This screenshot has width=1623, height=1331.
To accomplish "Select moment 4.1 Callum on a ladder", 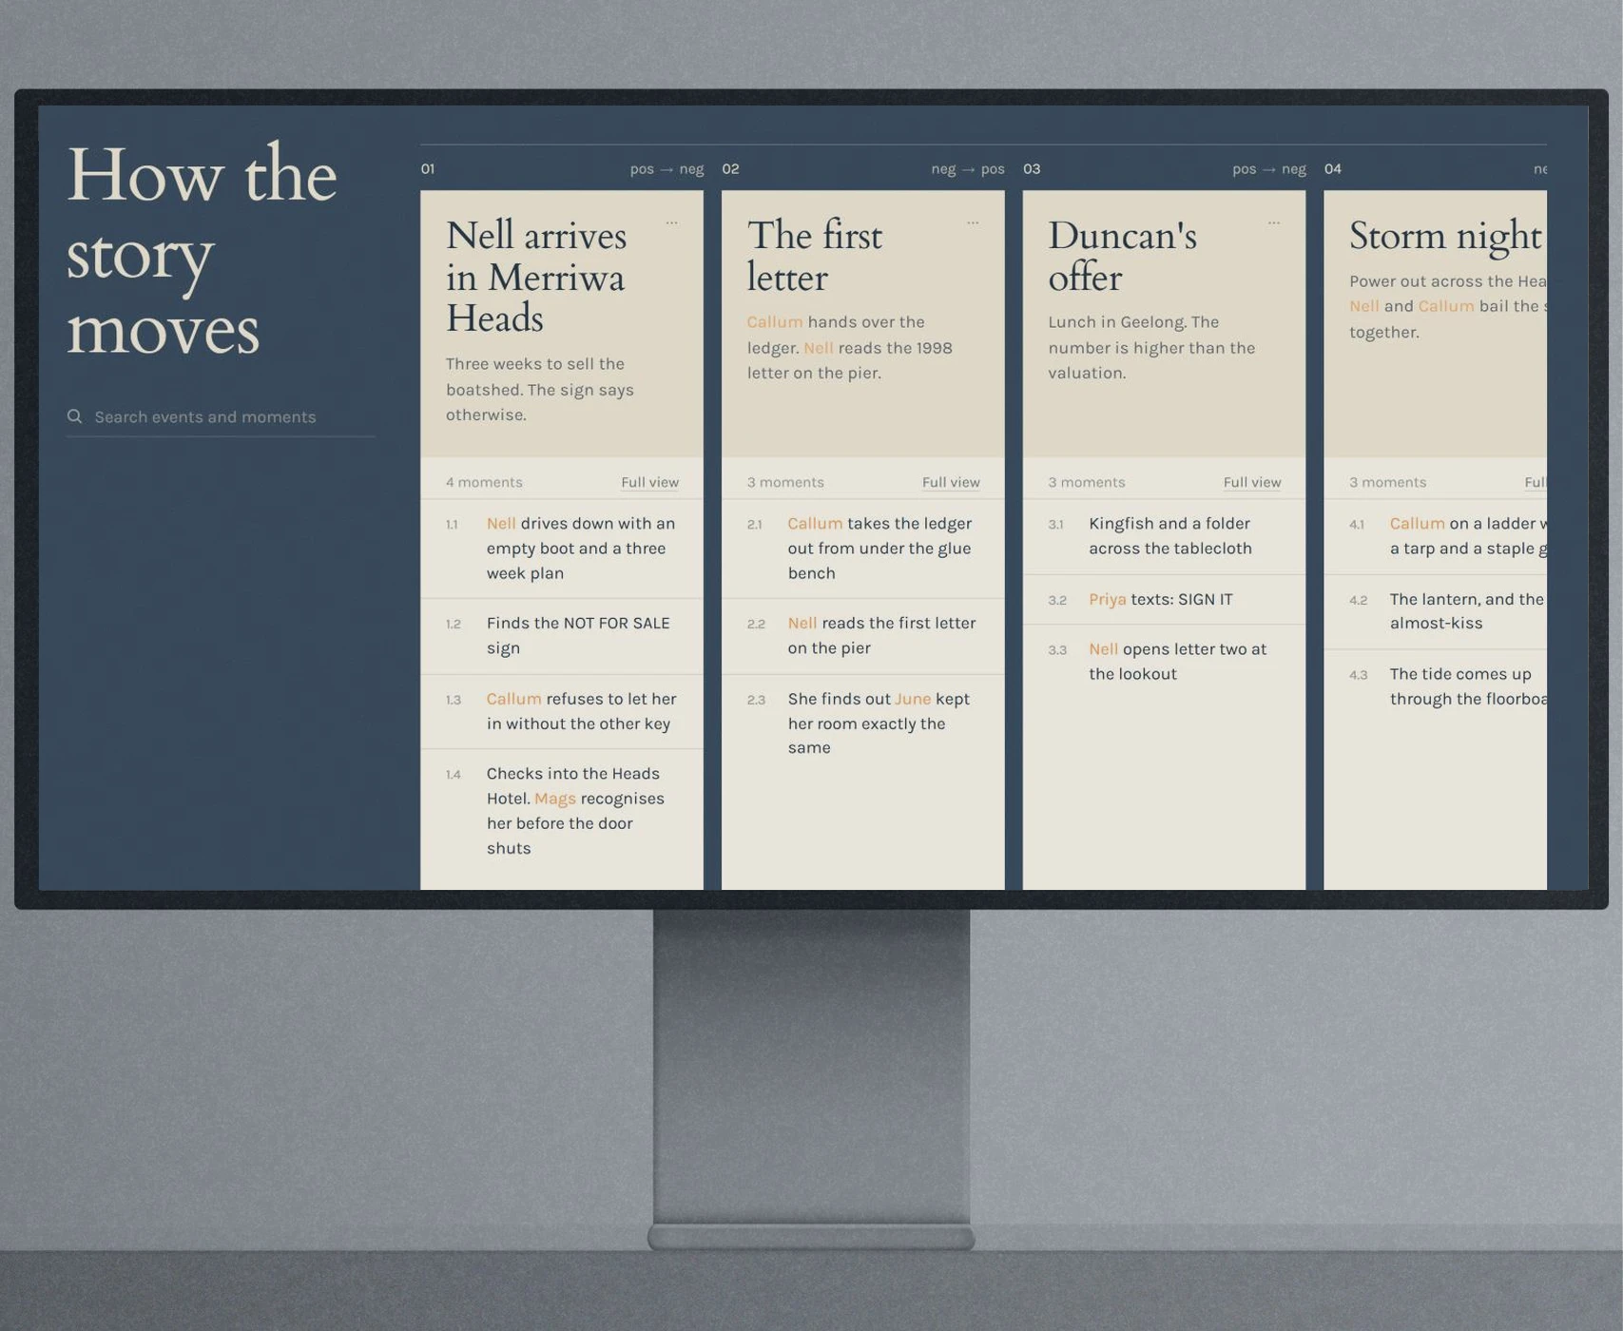I will click(1436, 536).
